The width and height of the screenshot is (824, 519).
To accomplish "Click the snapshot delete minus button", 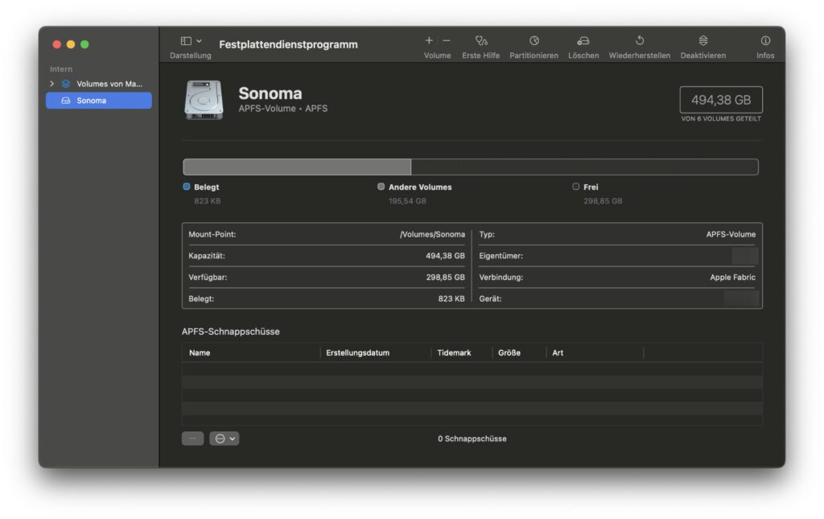I will pyautogui.click(x=192, y=438).
